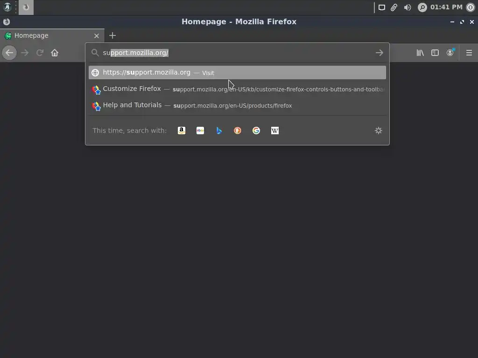
Task: Open the Help and Tutorials suggestion
Action: pos(237,105)
